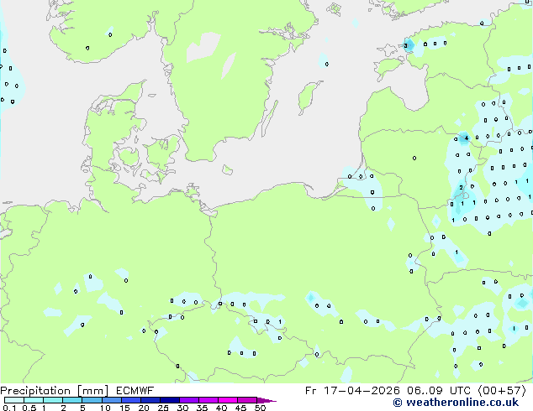Click the '0.1' legend scale value
Image resolution: width=533 pixels, height=411 pixels.
point(9,408)
